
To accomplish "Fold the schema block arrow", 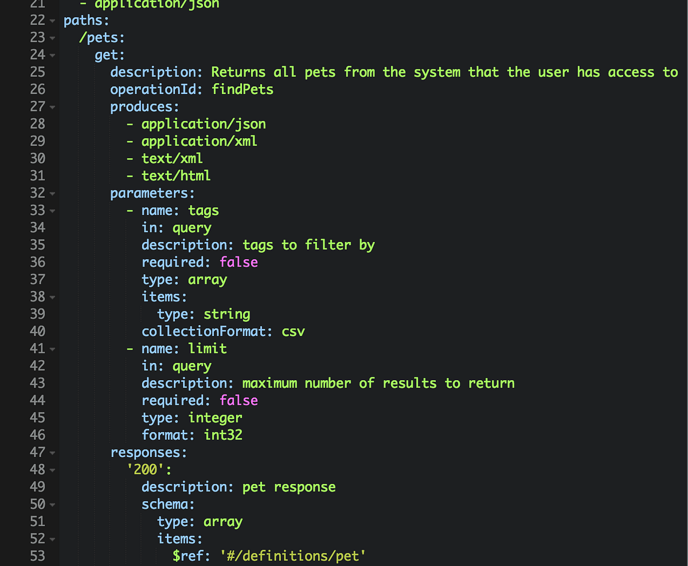I will point(52,505).
